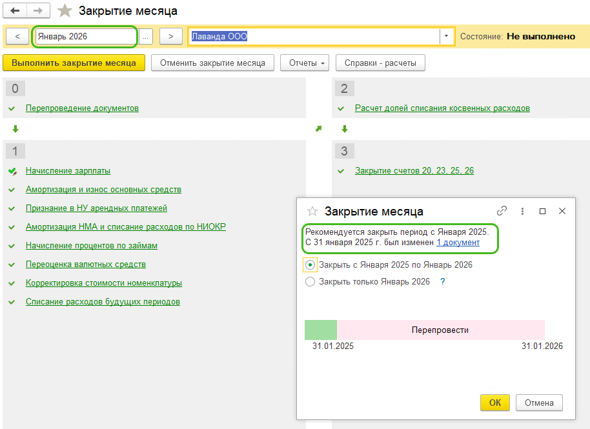This screenshot has height=429, width=590.
Task: Open the Справки - расчеты menu
Action: pyautogui.click(x=380, y=63)
